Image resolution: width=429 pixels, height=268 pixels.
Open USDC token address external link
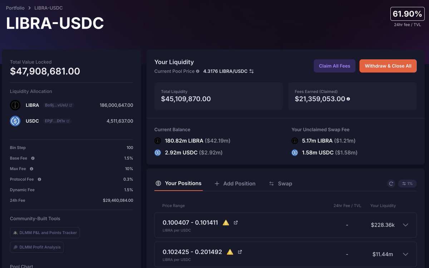click(68, 121)
